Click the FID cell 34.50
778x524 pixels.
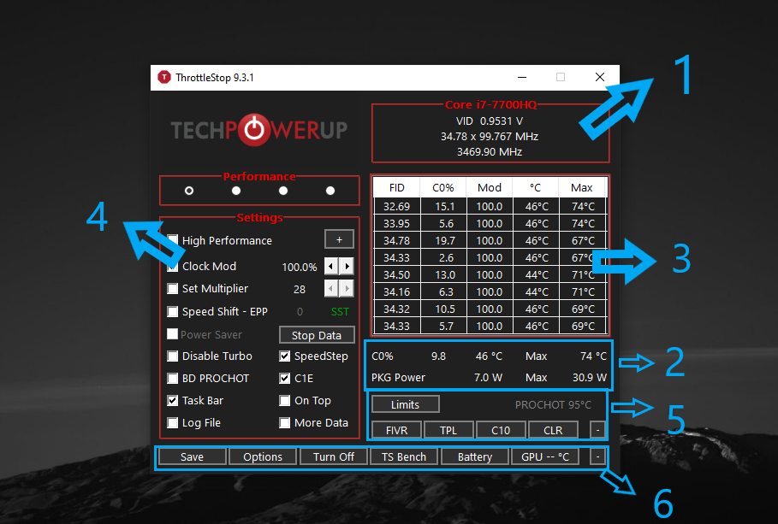click(396, 275)
